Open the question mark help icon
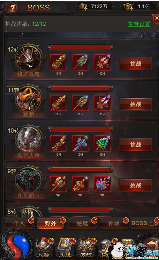The height and width of the screenshot is (260, 159). pos(12,8)
